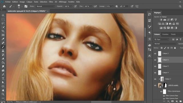This screenshot has height=103, width=183.
Task: Select the Rectangular Marquee tool
Action: (x=3, y=19)
